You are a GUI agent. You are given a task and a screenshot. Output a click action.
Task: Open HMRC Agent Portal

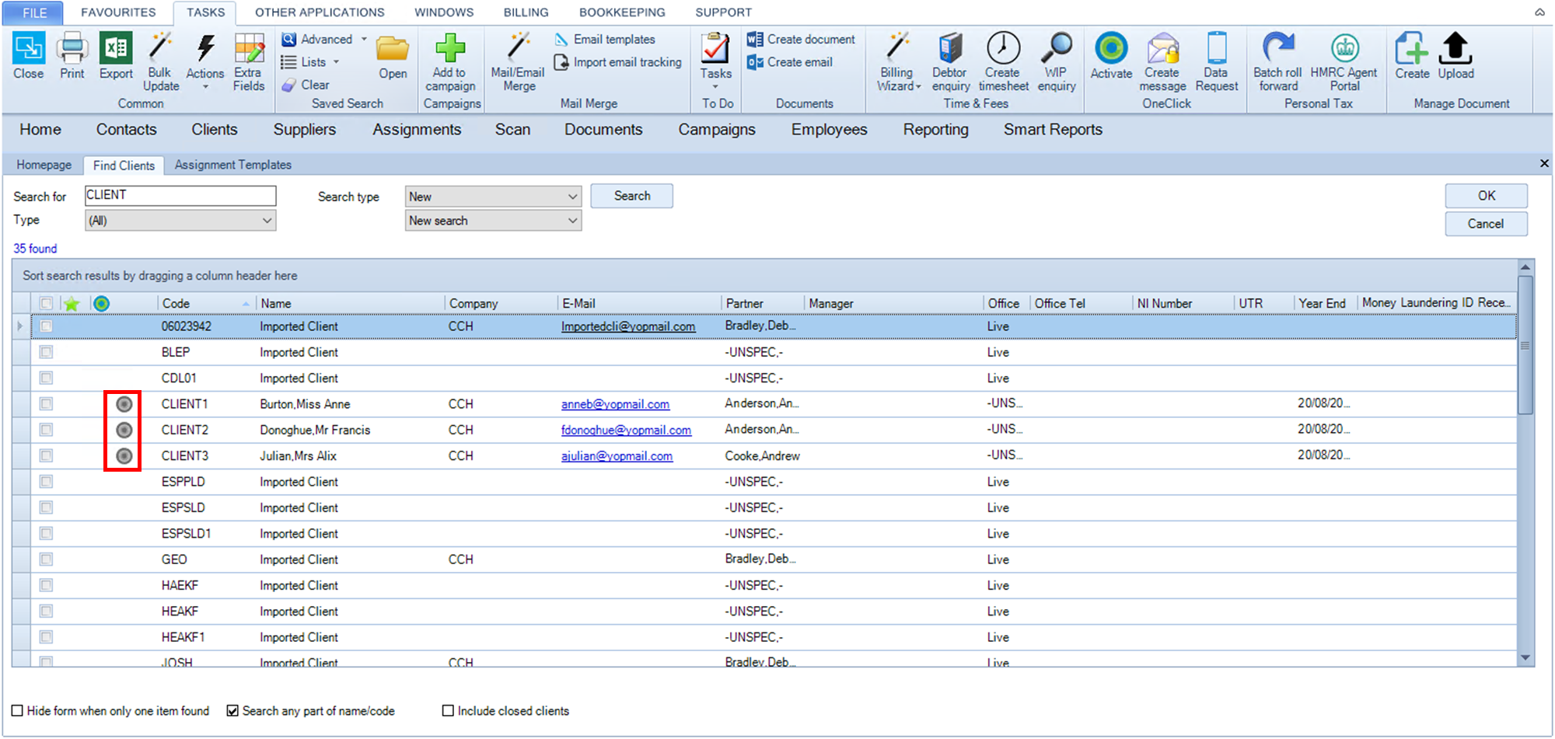[1344, 48]
